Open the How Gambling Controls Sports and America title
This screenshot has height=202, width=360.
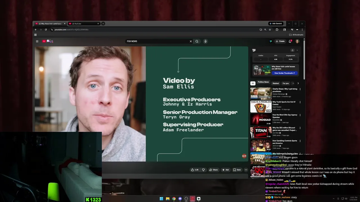point(285,142)
